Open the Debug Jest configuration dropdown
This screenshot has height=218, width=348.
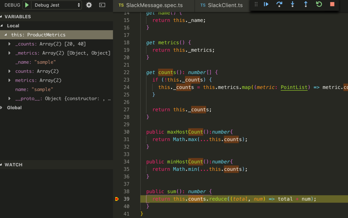57,5
